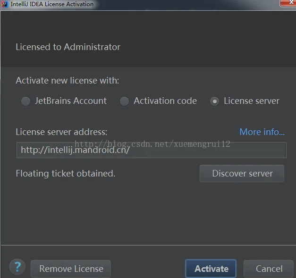The image size is (296, 278).
Task: Focus the License server address field
Action: (151, 151)
